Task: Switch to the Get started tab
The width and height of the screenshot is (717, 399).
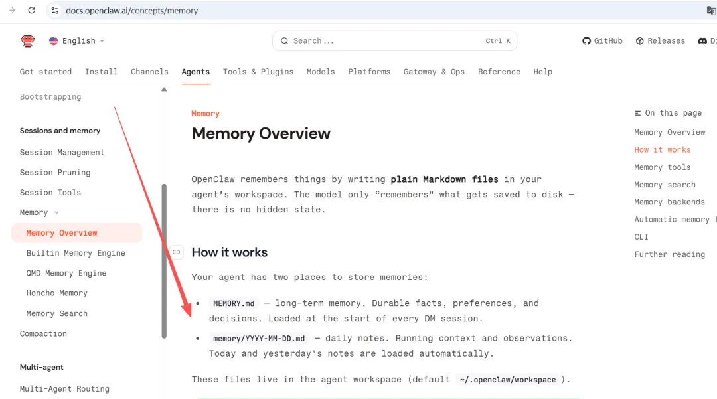Action: pos(46,72)
